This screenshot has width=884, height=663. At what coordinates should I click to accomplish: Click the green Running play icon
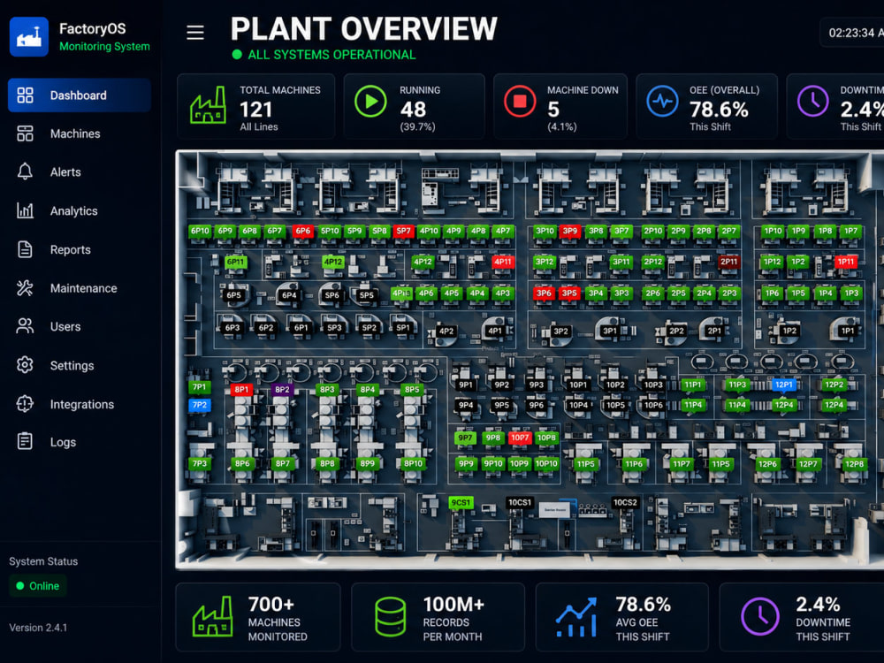370,102
